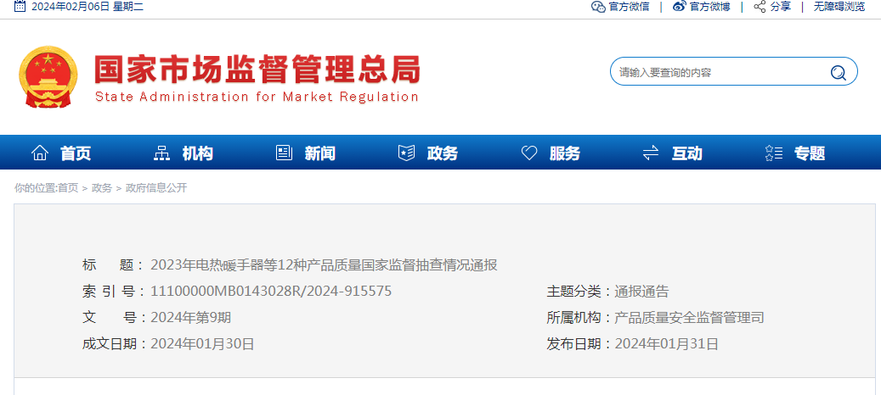Viewport: 881px width, 395px height.
Task: Click subject category value 通报通告
Action: pos(641,292)
